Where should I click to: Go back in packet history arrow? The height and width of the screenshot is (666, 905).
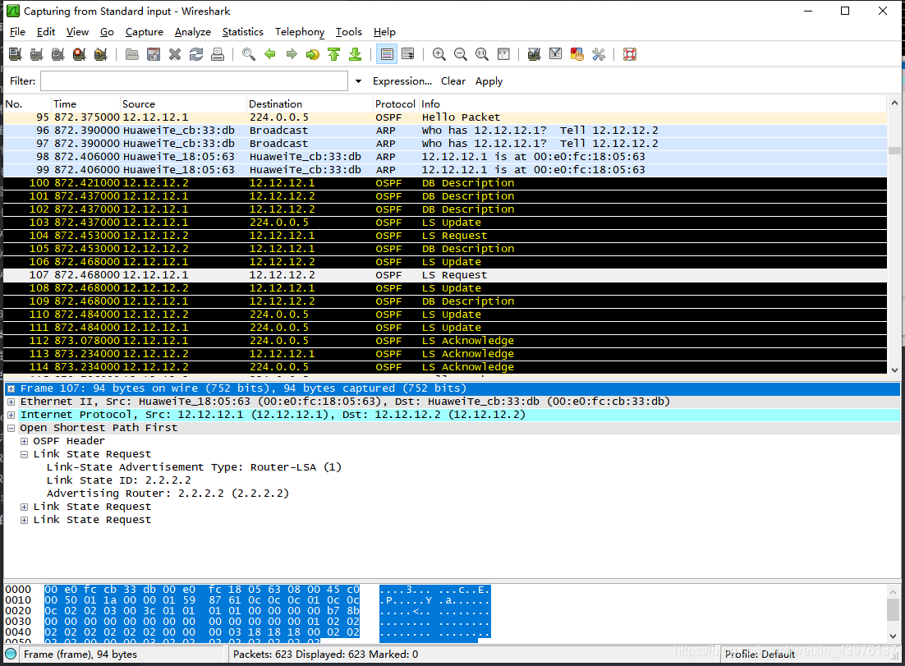tap(270, 54)
